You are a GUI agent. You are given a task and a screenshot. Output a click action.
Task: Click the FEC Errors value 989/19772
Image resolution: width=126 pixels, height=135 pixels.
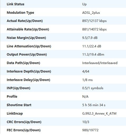90,130
